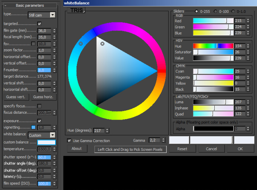Click the film gate (mm) value field

pos(44,31)
